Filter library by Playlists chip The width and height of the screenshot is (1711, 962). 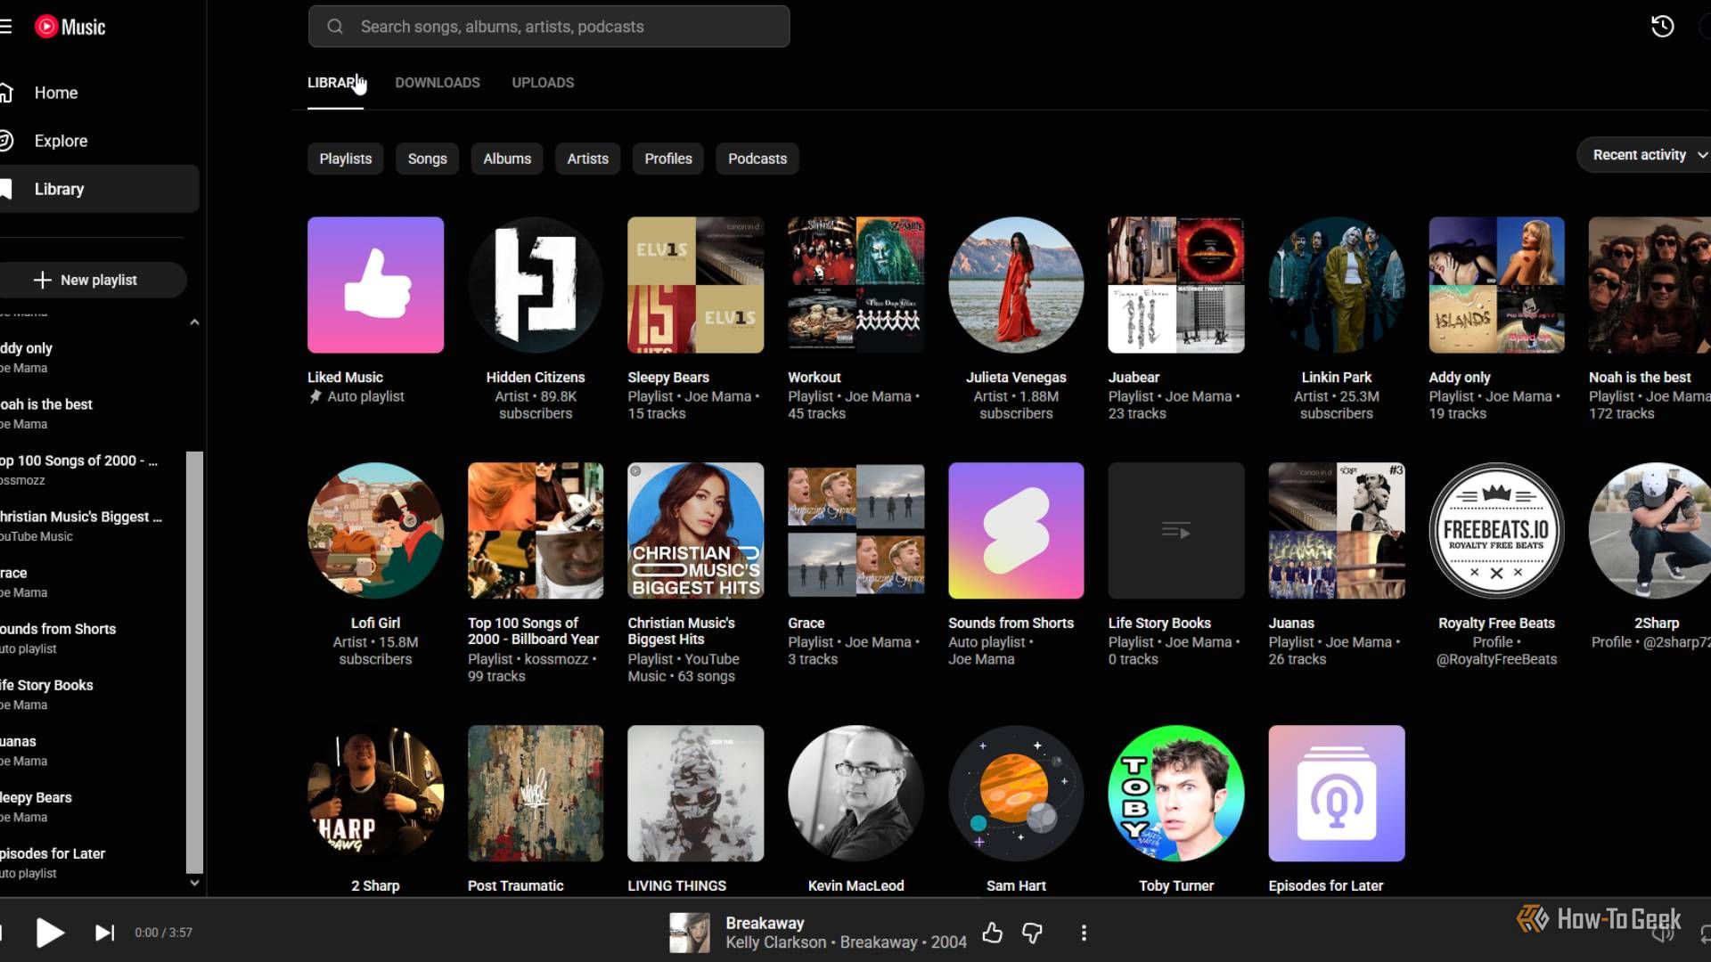click(346, 159)
